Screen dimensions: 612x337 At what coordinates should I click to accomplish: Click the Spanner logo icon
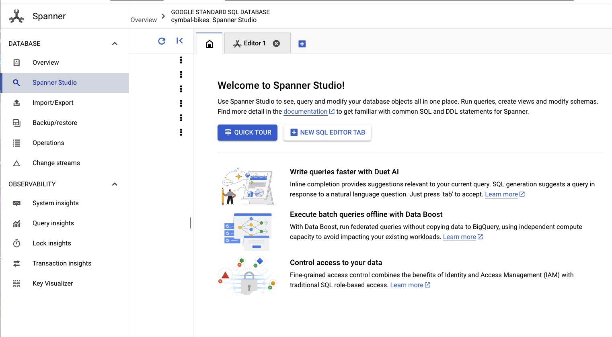click(16, 16)
